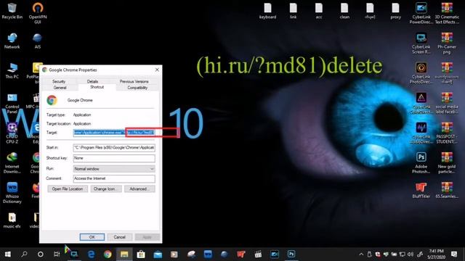This screenshot has height=261, width=465.
Task: Cancel the Chrome Properties dialog
Action: [119, 237]
